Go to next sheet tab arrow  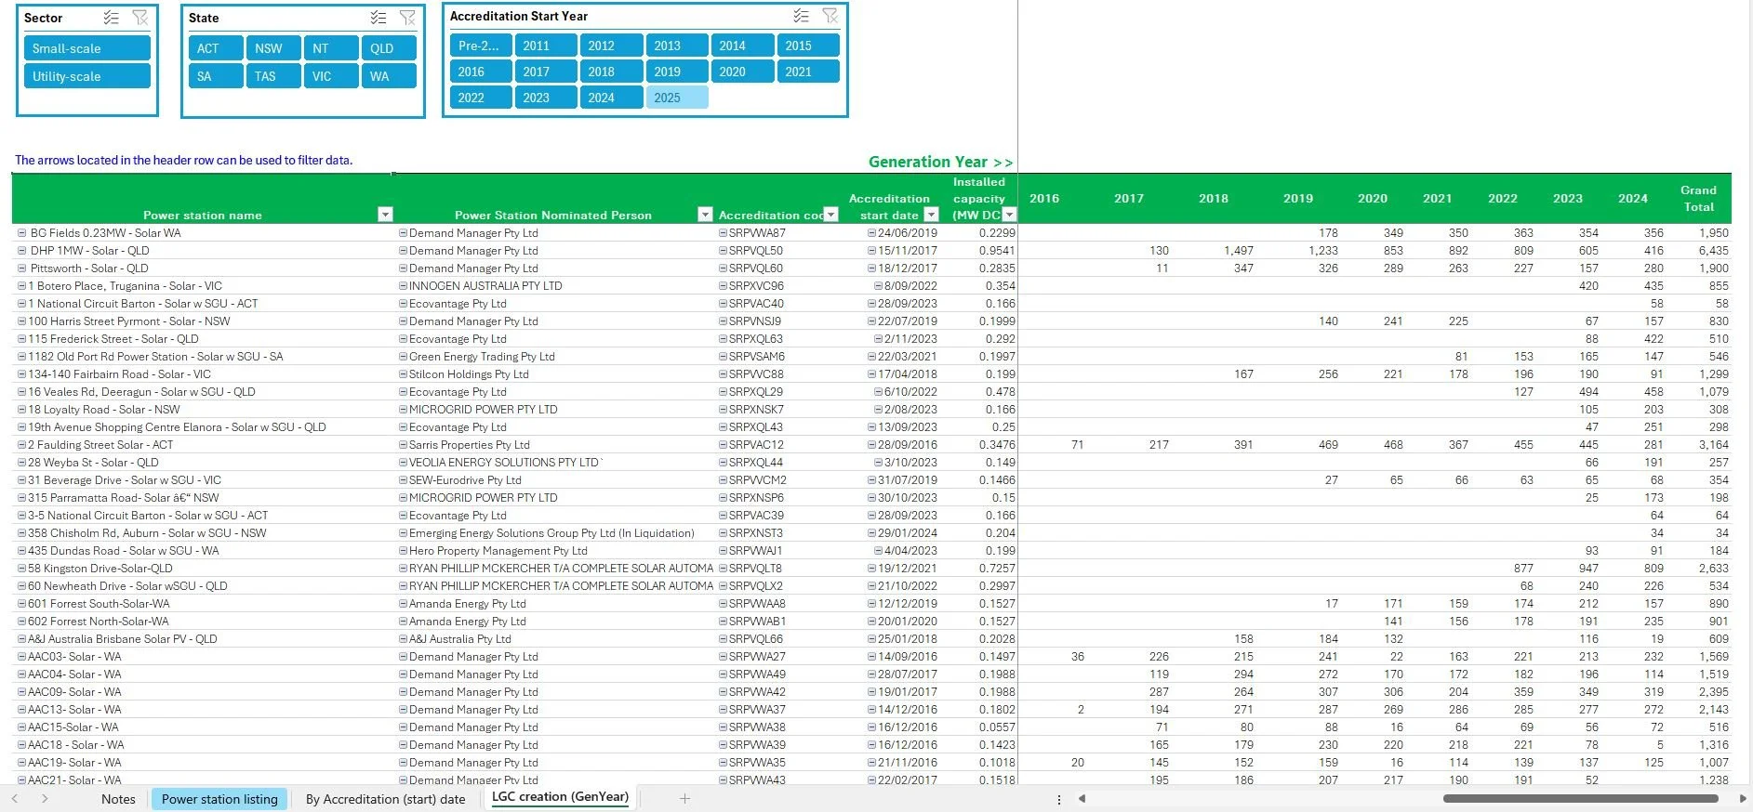pyautogui.click(x=45, y=798)
